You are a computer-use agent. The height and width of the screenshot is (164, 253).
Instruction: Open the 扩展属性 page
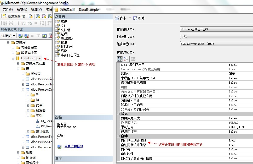coord(67,47)
